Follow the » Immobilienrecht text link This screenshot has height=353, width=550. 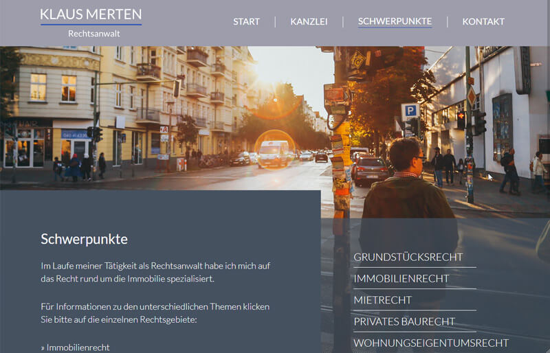point(75,348)
